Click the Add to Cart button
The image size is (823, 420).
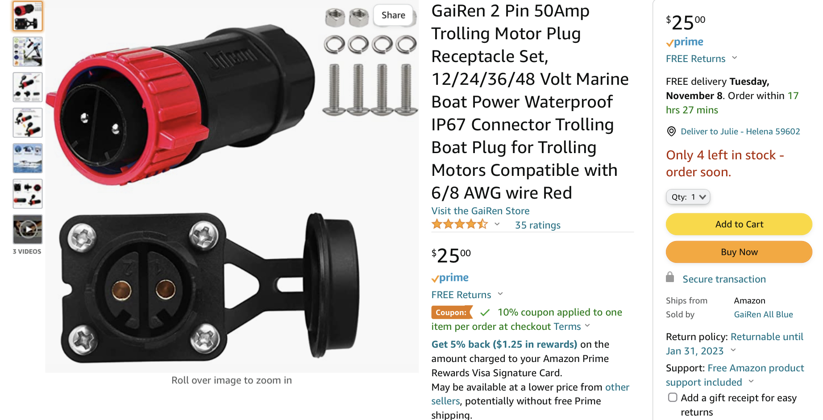coord(739,224)
